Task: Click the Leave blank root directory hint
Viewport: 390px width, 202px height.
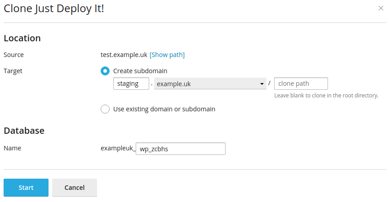Action: pos(326,96)
